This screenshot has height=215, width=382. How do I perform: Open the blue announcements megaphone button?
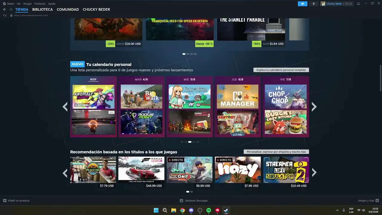pos(302,4)
